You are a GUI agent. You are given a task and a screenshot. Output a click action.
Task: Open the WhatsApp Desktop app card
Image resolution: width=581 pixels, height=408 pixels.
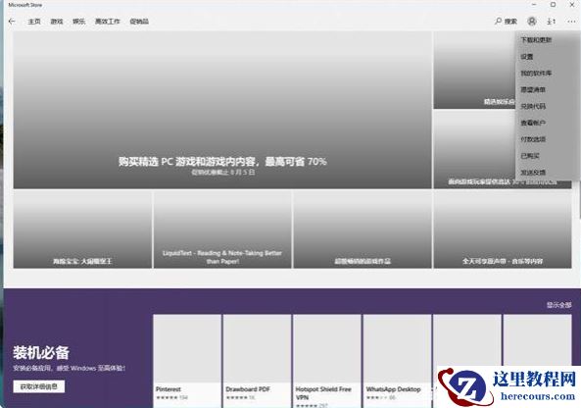tap(397, 361)
